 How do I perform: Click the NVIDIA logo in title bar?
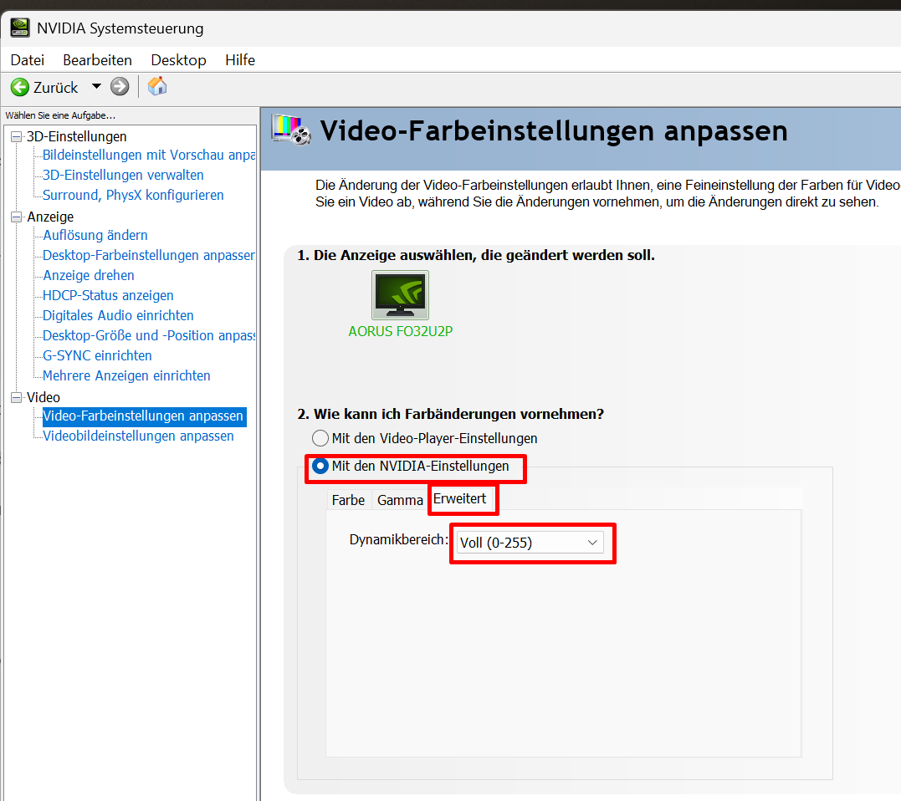click(x=20, y=28)
